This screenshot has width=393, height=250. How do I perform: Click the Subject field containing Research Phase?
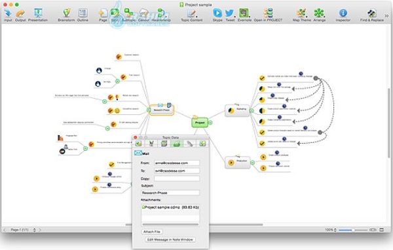(x=170, y=193)
